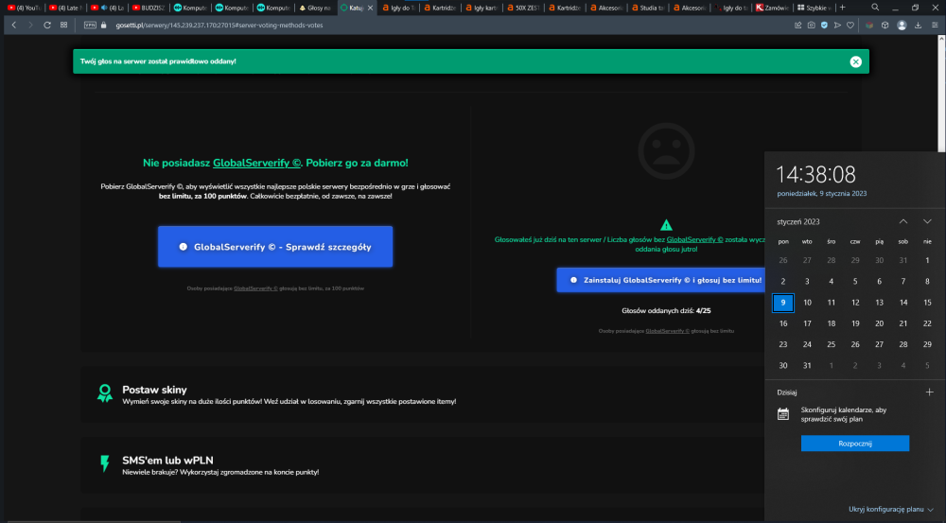Follow small GlobalServerify link under vote count
Image resolution: width=946 pixels, height=523 pixels.
click(x=667, y=331)
